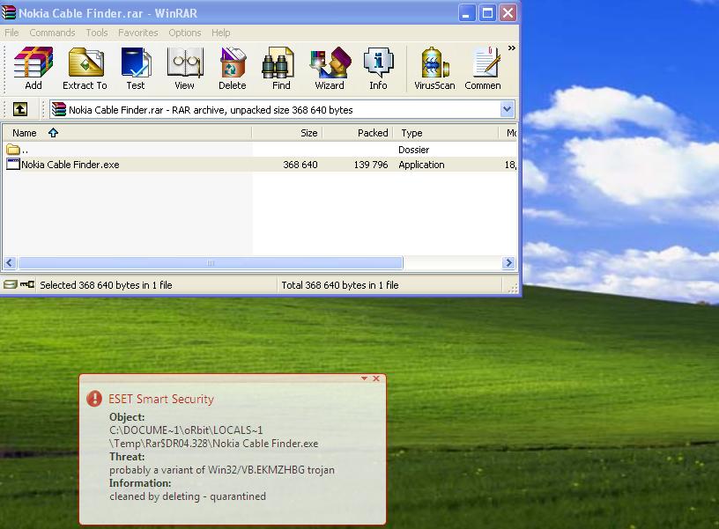Click the ESET red warning icon

click(x=94, y=399)
